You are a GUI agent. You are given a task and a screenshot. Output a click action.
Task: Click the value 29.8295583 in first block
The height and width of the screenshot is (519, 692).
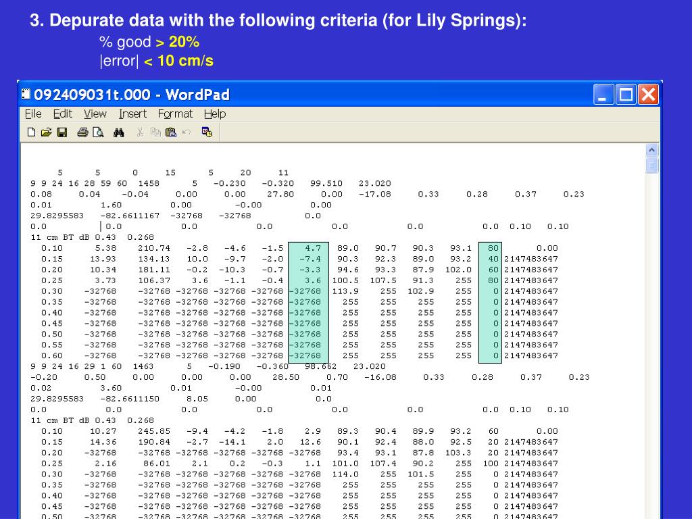click(x=57, y=216)
